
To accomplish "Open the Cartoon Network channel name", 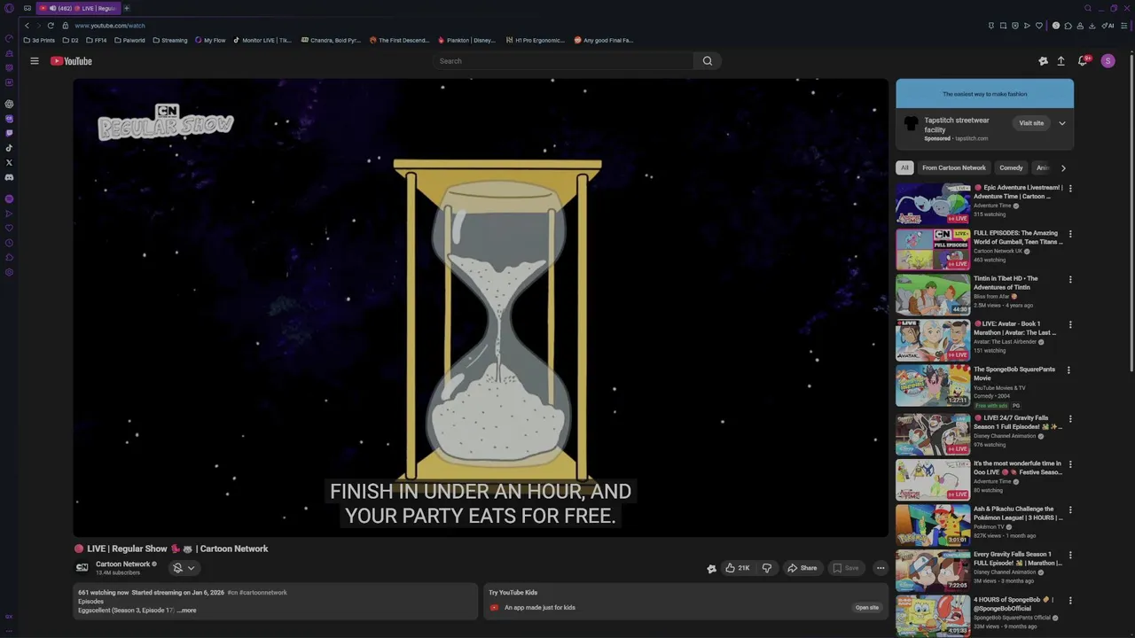I will pos(123,564).
